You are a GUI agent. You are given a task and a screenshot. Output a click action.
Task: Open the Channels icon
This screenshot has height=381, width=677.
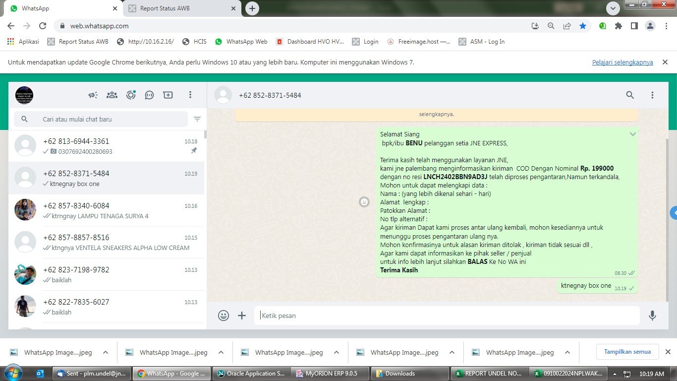click(149, 95)
